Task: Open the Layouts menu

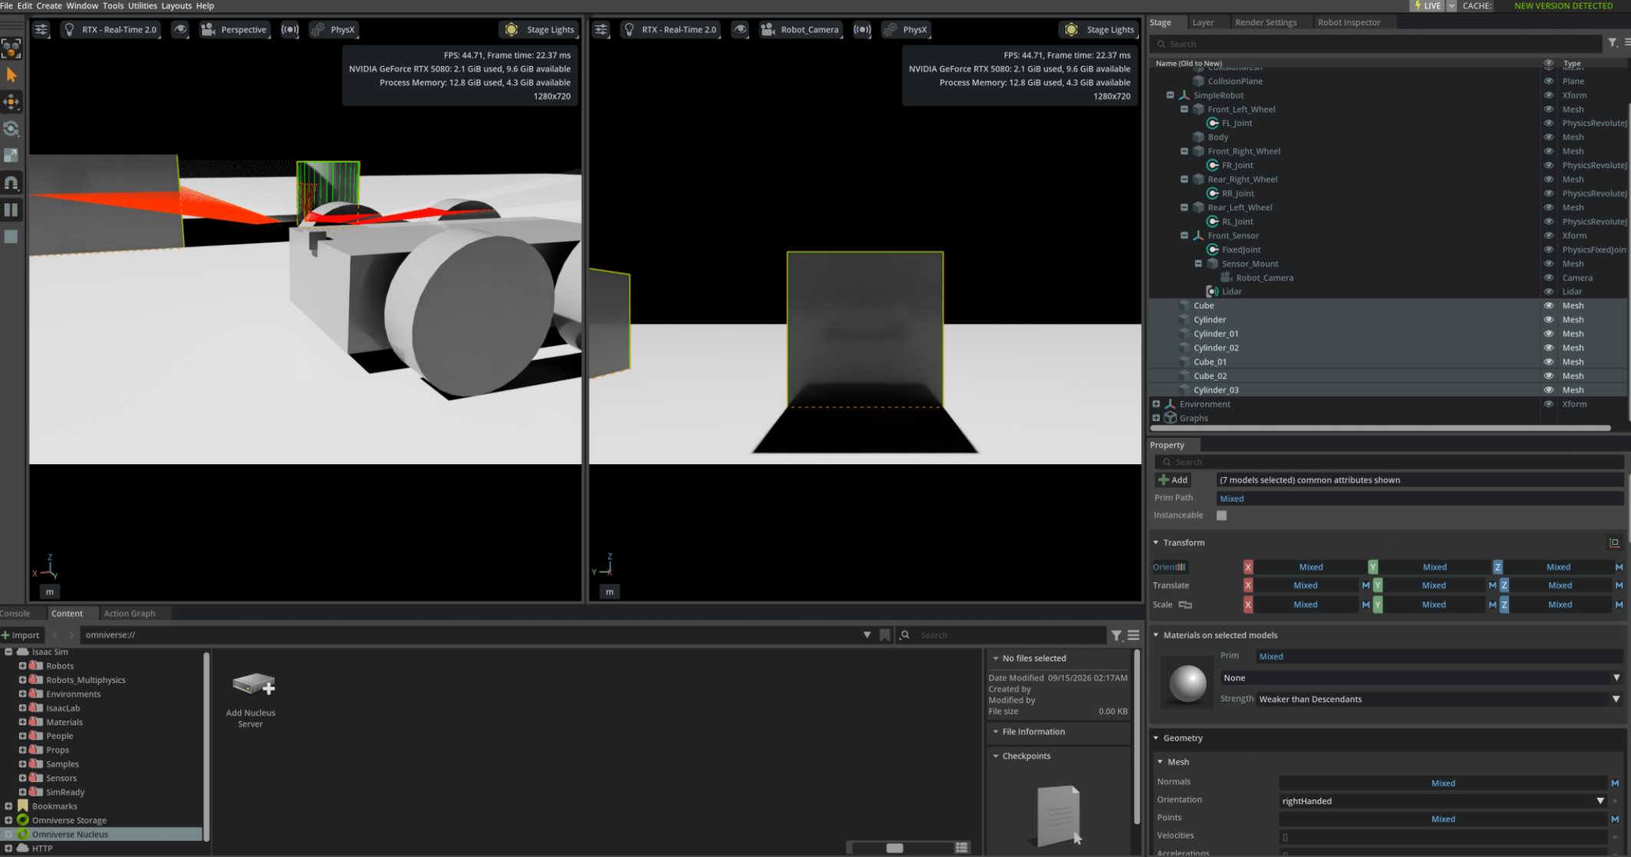Action: tap(176, 5)
